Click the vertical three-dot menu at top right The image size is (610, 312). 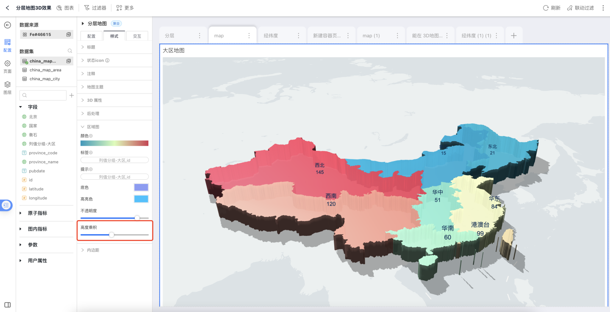603,8
